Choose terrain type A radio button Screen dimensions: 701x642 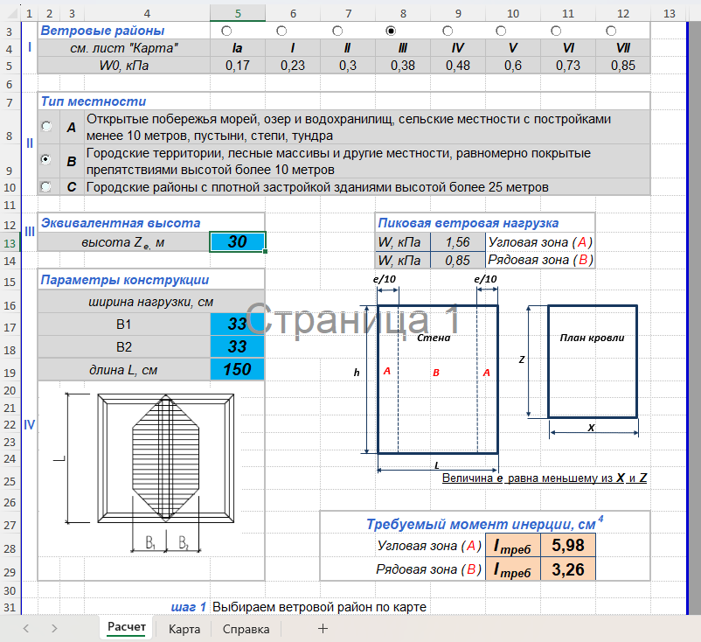(46, 126)
